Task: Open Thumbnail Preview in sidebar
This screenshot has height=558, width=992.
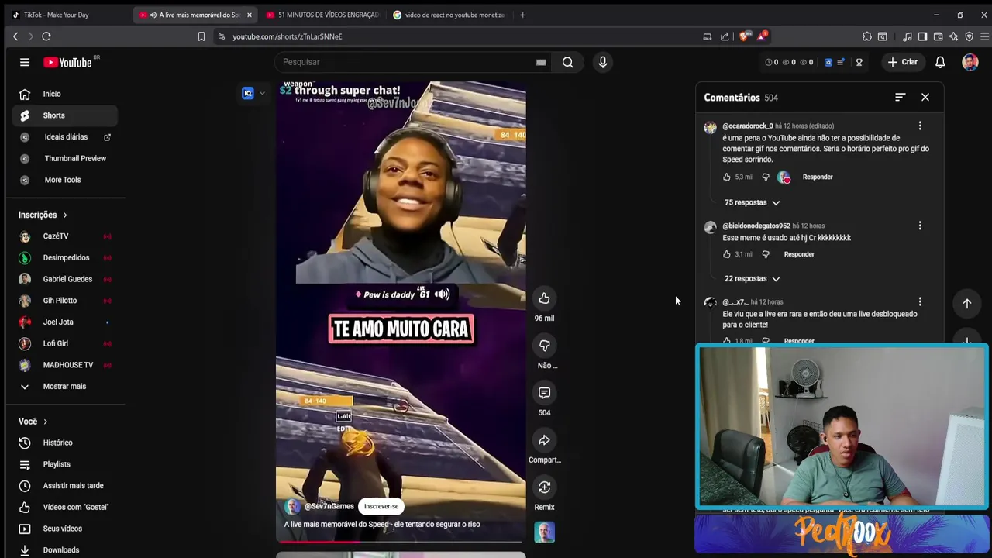Action: coord(65,158)
